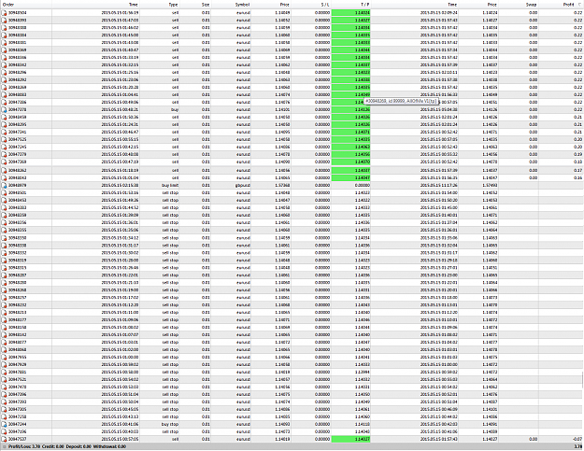Click the profit value -0.07
584x451 pixels.
point(577,439)
